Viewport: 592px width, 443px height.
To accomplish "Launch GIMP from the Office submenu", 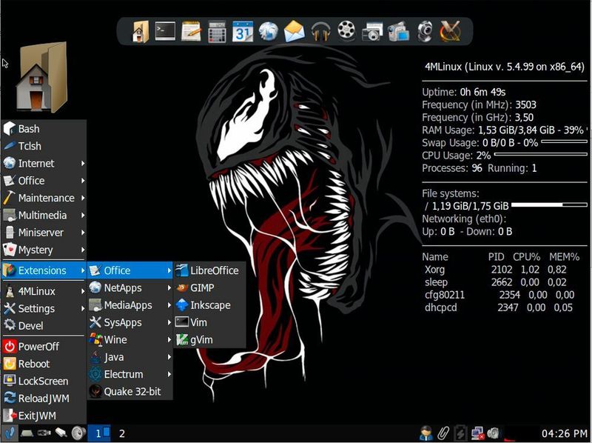I will tap(209, 287).
